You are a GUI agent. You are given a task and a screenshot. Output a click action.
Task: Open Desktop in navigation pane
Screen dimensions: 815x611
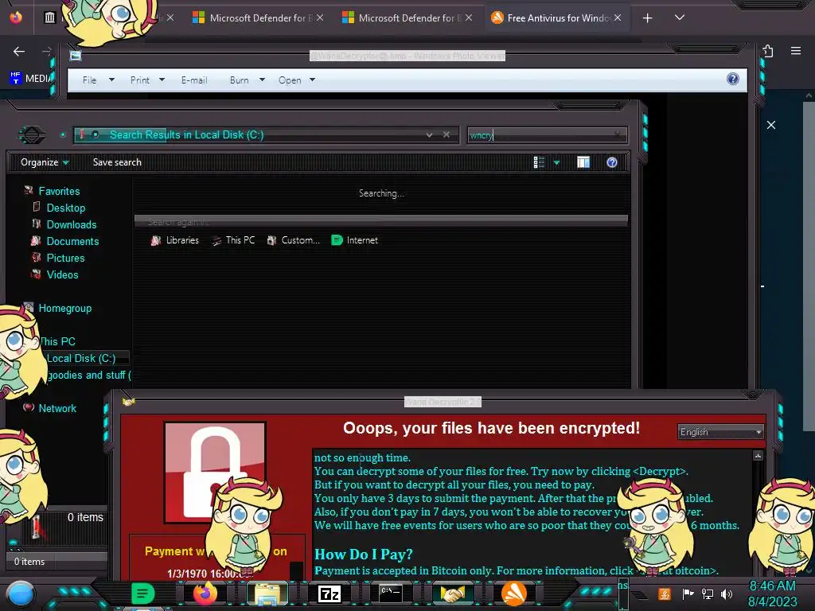point(59,208)
